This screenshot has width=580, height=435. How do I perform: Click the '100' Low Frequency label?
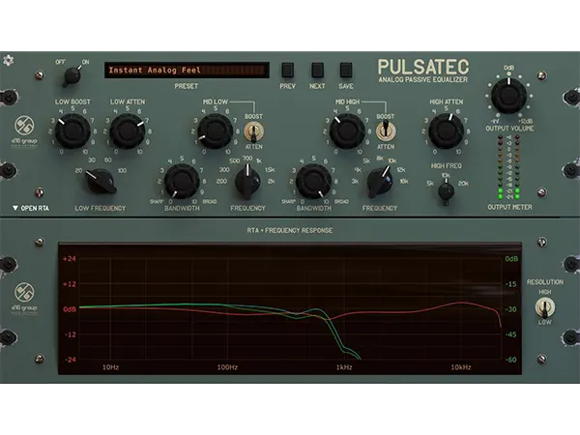[122, 170]
